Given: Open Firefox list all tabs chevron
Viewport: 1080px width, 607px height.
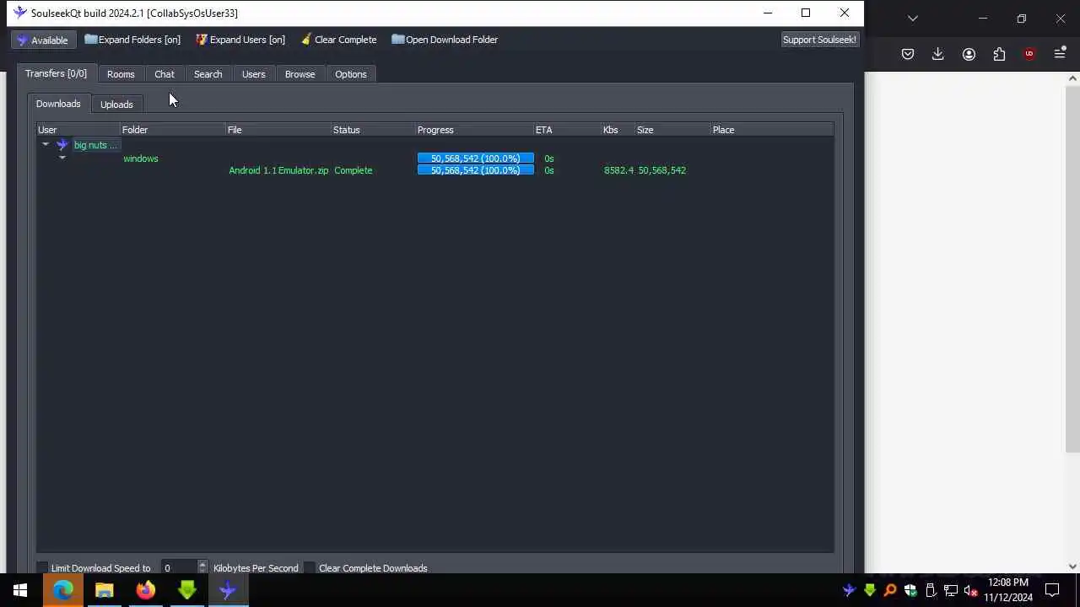Looking at the screenshot, I should pos(912,18).
